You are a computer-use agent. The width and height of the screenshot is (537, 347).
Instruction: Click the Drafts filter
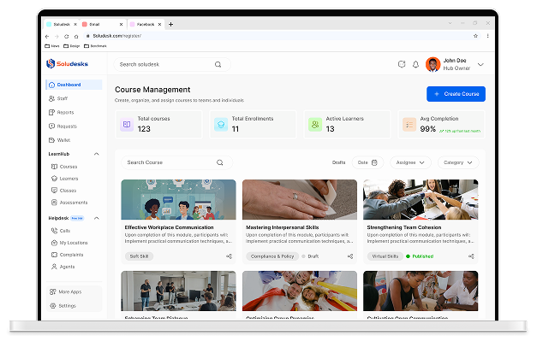tap(338, 162)
